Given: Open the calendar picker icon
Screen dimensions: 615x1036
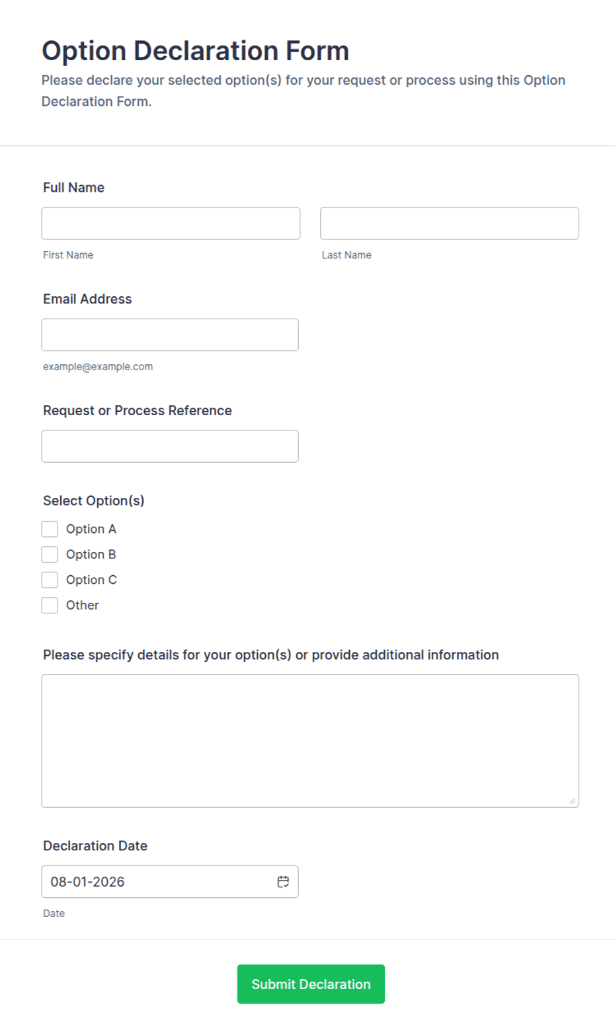Looking at the screenshot, I should click(283, 881).
